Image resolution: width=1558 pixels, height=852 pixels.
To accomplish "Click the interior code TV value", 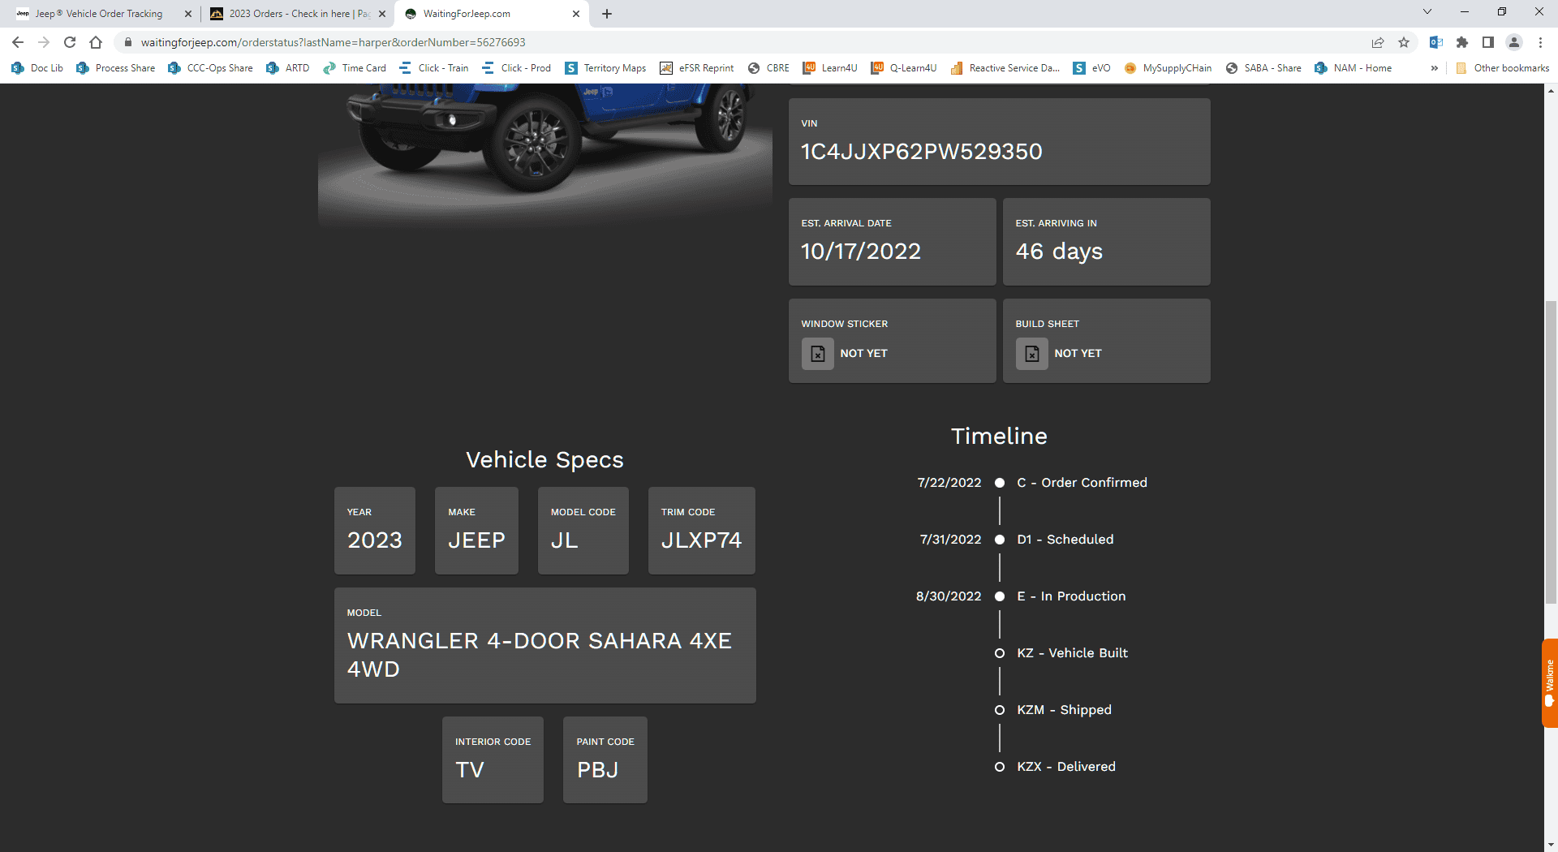I will click(x=469, y=770).
